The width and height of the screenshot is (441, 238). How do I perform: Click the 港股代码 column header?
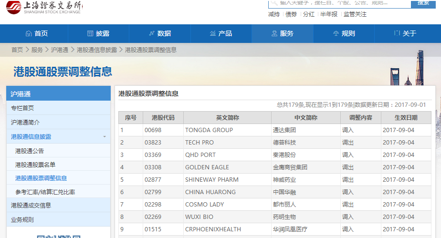[163, 118]
